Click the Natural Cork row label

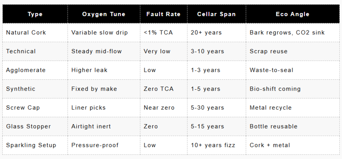pyautogui.click(x=26, y=32)
